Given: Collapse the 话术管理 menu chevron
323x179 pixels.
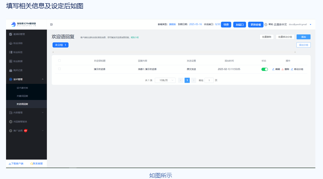Looking at the screenshot, I should pos(43,79).
